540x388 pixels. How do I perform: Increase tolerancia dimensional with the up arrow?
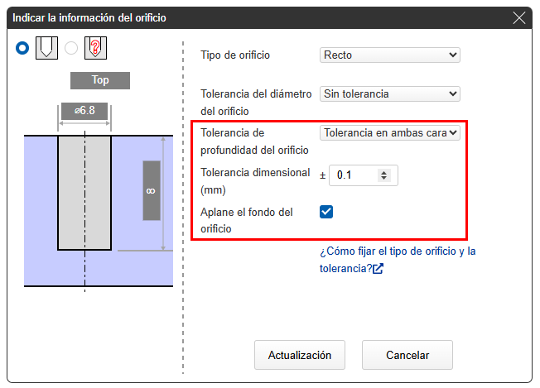click(383, 172)
